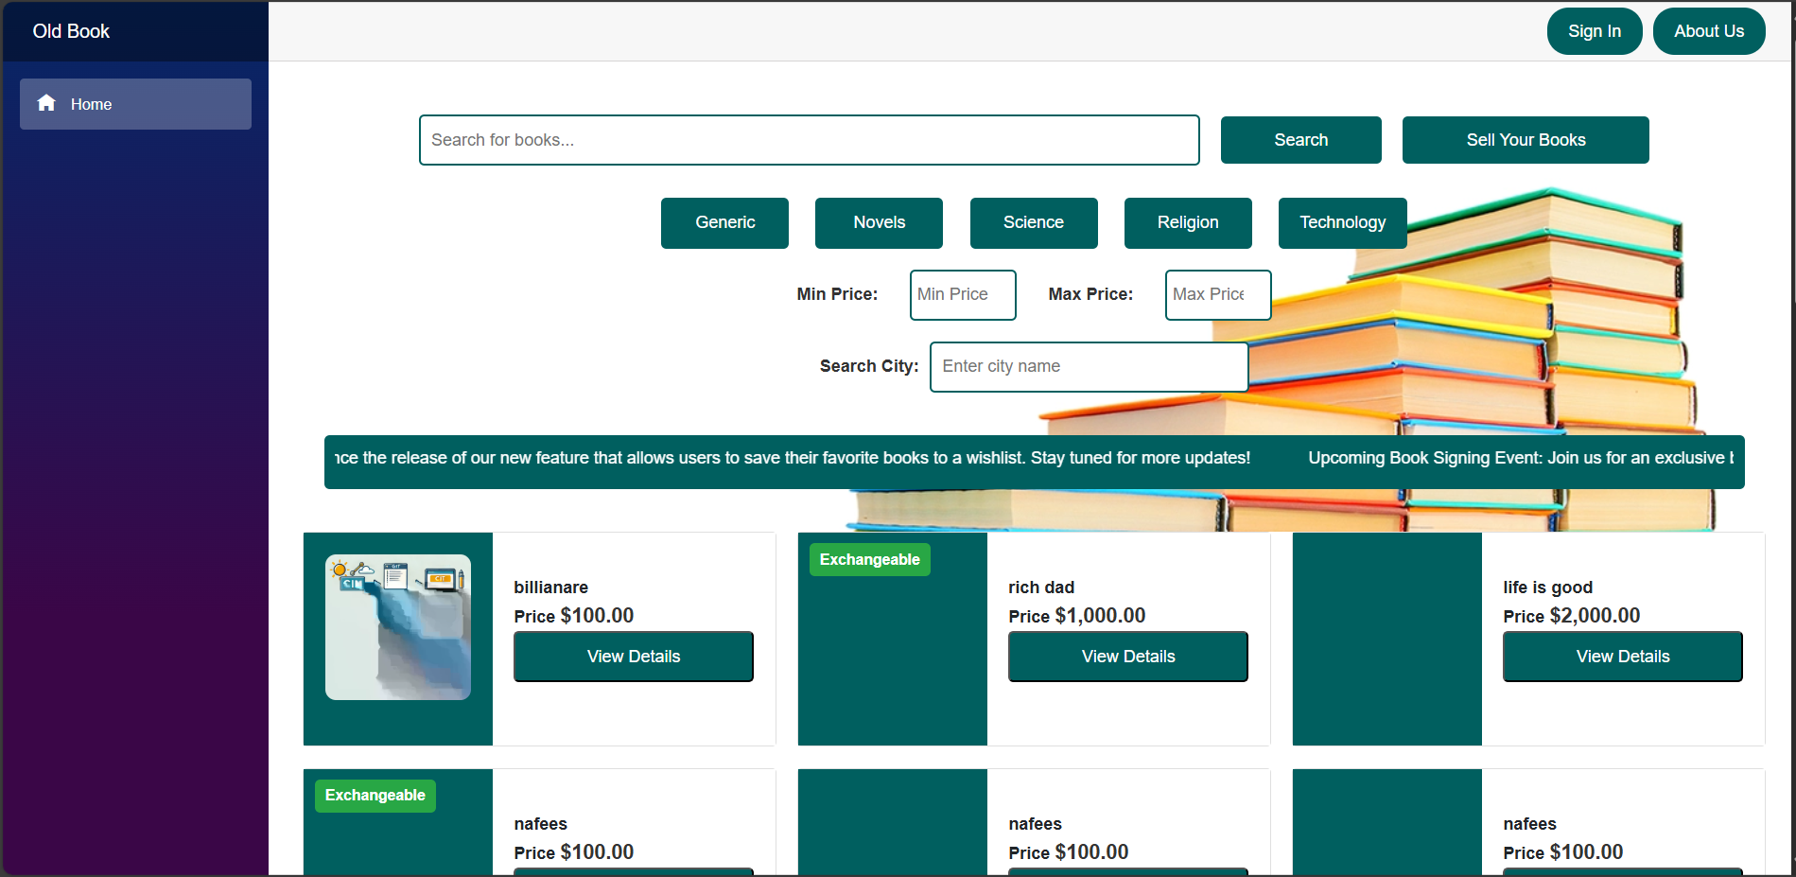Viewport: 1796px width, 877px height.
Task: Click the billianare book title
Action: click(551, 588)
